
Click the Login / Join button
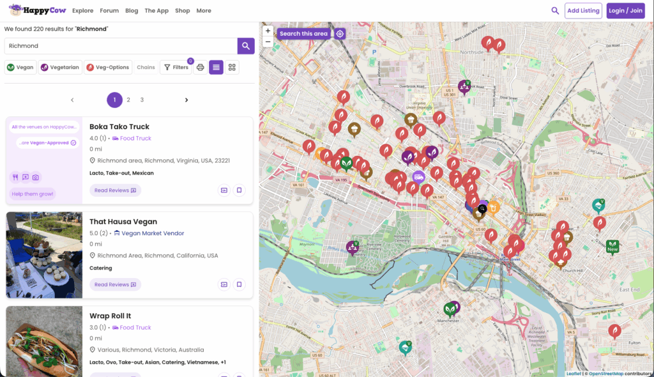pyautogui.click(x=625, y=11)
